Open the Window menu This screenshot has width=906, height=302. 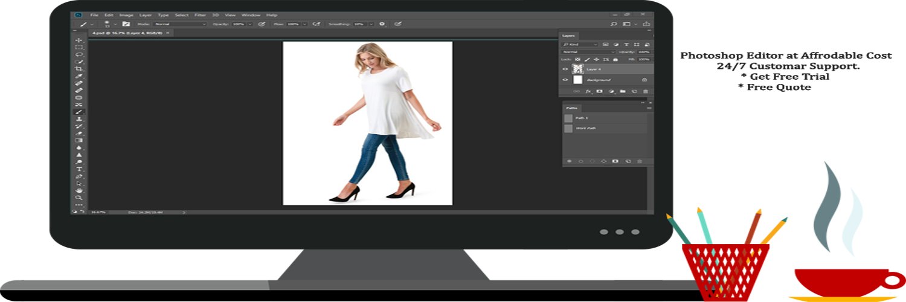[251, 15]
